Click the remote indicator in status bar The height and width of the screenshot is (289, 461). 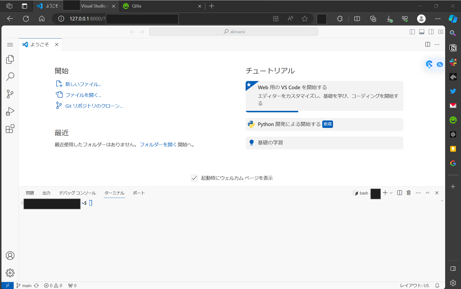[7, 285]
